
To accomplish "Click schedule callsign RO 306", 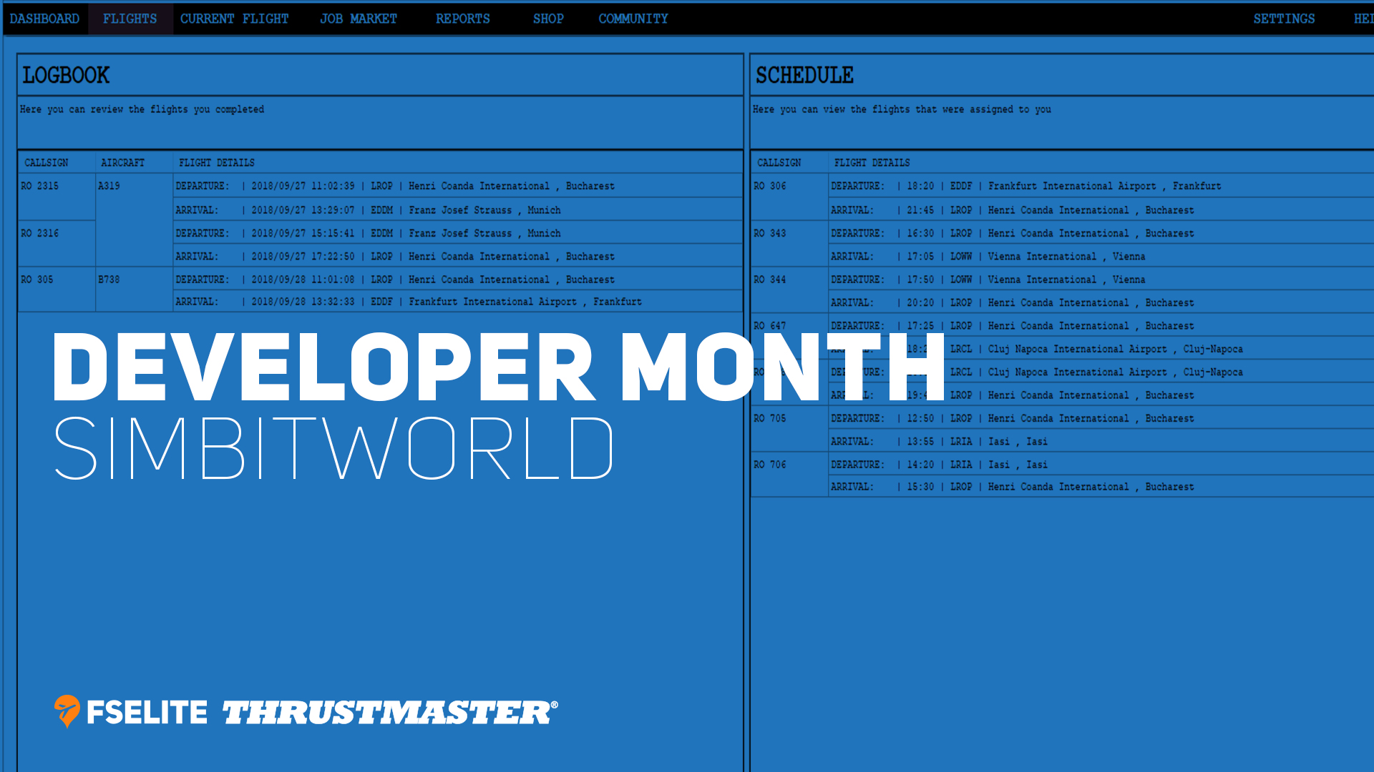I will (x=769, y=186).
